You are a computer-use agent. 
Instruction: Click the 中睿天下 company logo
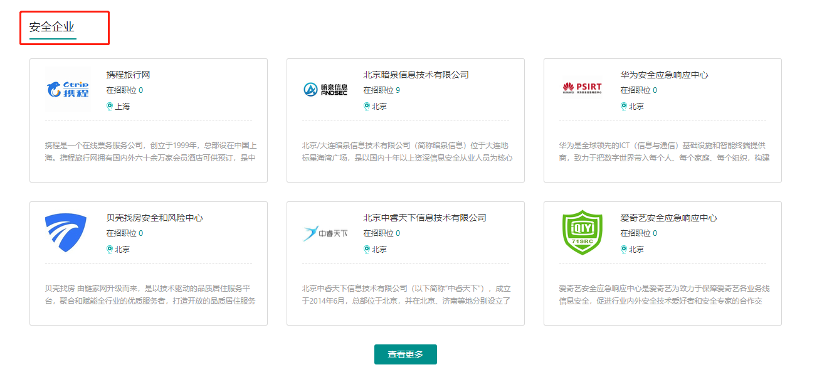click(x=325, y=234)
